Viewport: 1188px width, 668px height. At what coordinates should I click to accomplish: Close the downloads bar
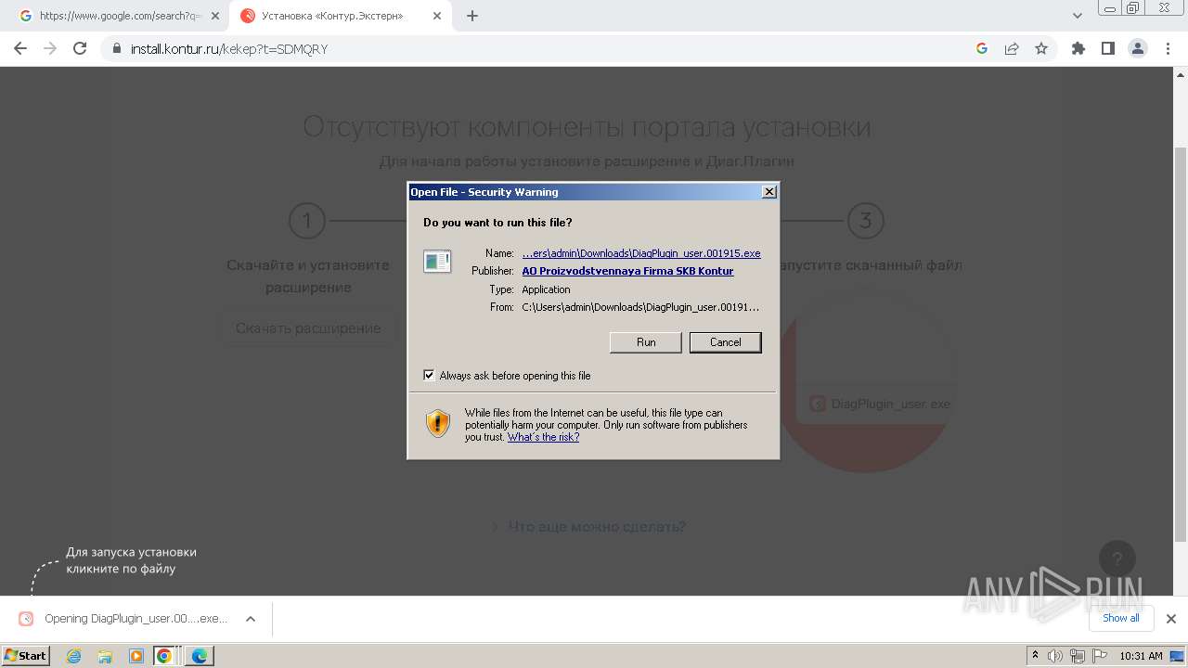(x=1170, y=619)
